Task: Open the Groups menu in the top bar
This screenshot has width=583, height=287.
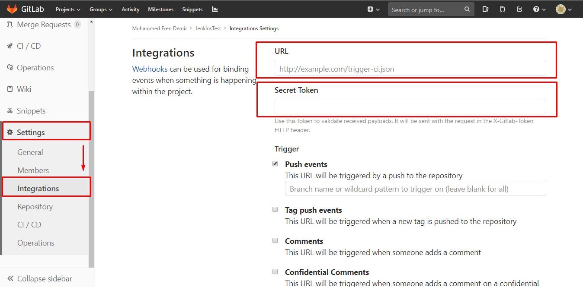Action: (100, 9)
